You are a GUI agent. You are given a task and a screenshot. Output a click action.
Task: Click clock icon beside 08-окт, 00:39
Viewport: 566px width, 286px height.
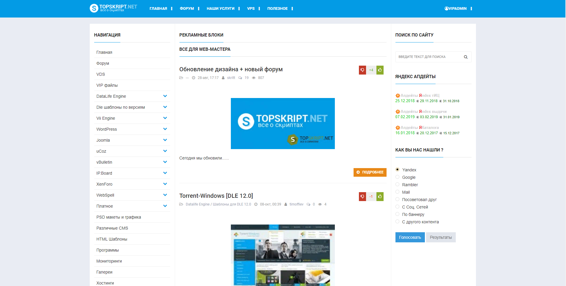click(256, 204)
